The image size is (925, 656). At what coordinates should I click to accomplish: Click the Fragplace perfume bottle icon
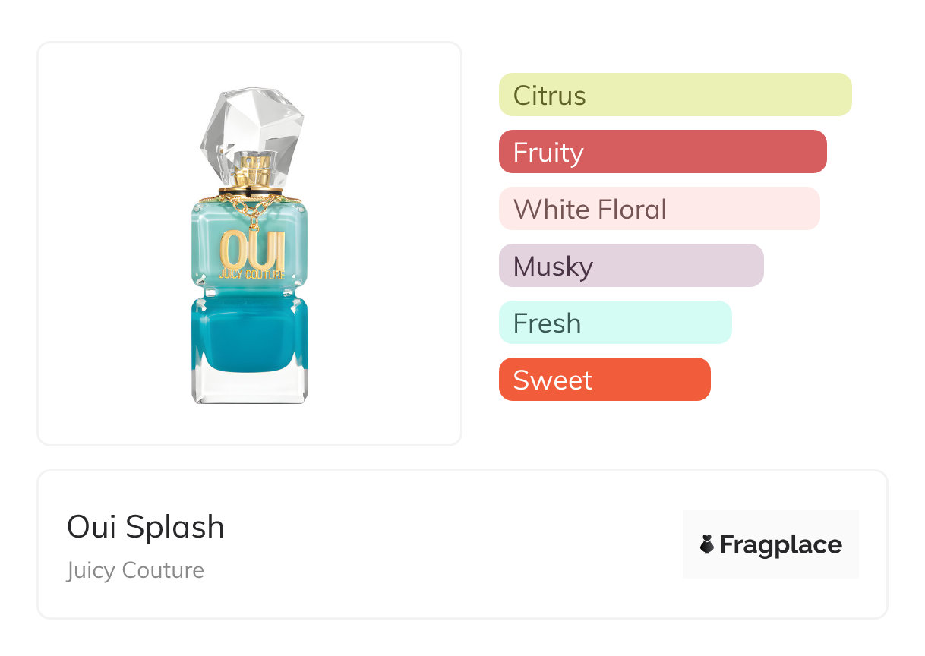coord(707,544)
